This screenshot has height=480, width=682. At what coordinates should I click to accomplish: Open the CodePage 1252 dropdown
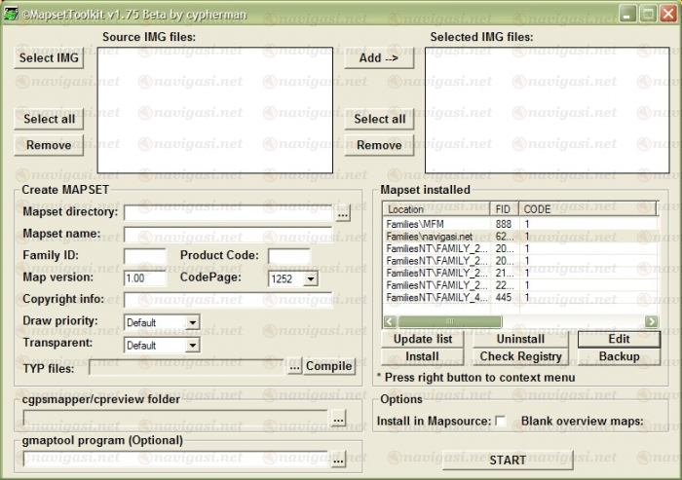pyautogui.click(x=310, y=278)
